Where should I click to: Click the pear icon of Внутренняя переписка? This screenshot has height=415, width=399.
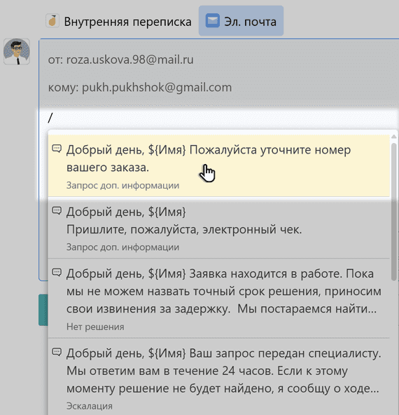(52, 21)
